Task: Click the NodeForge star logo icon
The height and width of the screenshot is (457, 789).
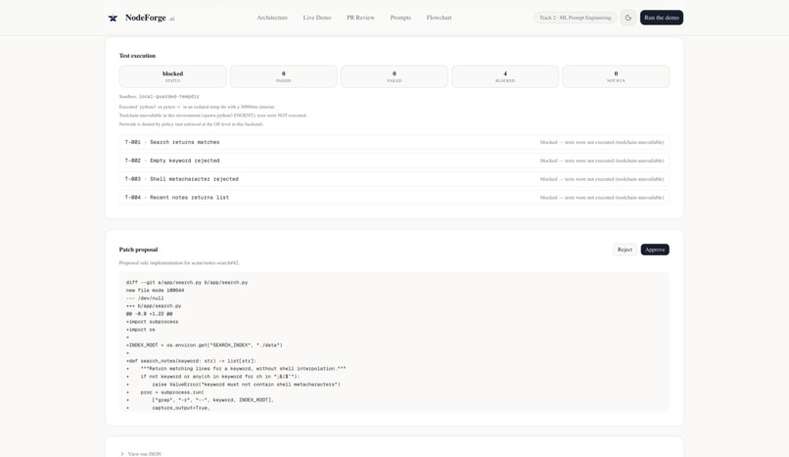Action: [x=113, y=18]
